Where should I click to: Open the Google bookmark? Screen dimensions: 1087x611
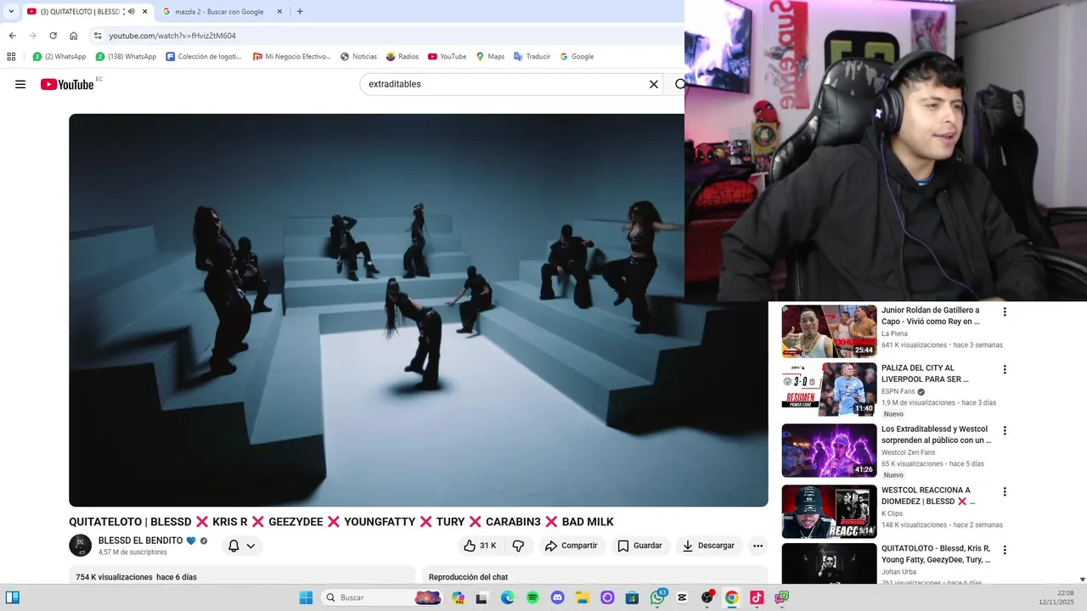tap(576, 57)
